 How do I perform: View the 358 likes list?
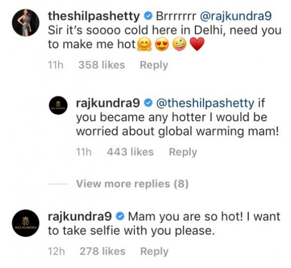(102, 65)
